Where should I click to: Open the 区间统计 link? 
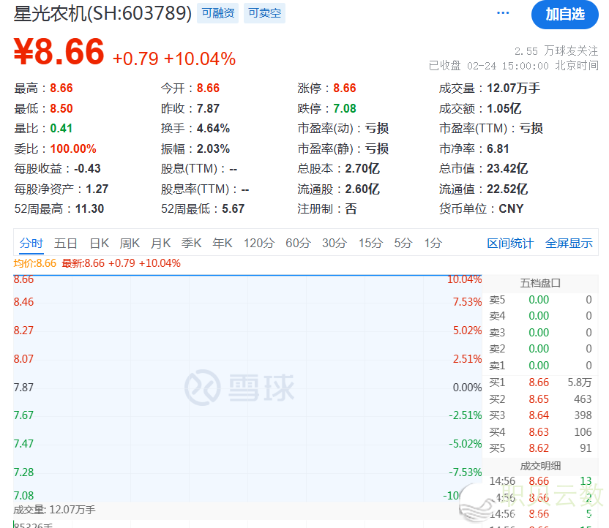point(511,244)
